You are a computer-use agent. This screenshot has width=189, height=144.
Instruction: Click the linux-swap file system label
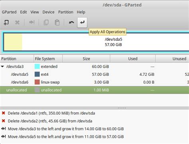point(50,82)
